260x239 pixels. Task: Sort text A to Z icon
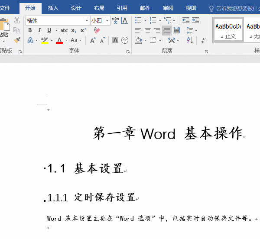(190, 40)
